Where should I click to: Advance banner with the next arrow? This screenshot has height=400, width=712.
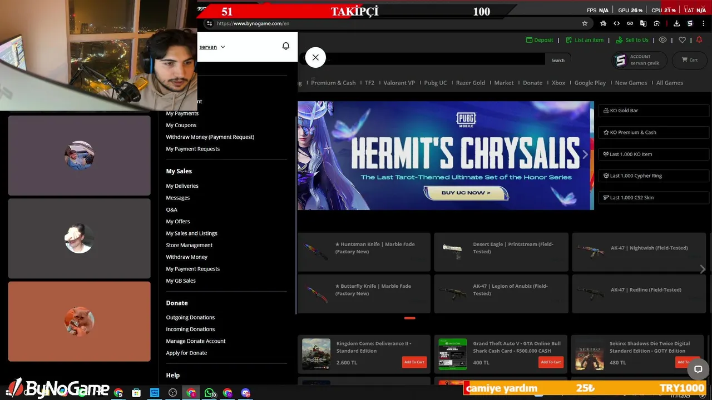(x=585, y=155)
